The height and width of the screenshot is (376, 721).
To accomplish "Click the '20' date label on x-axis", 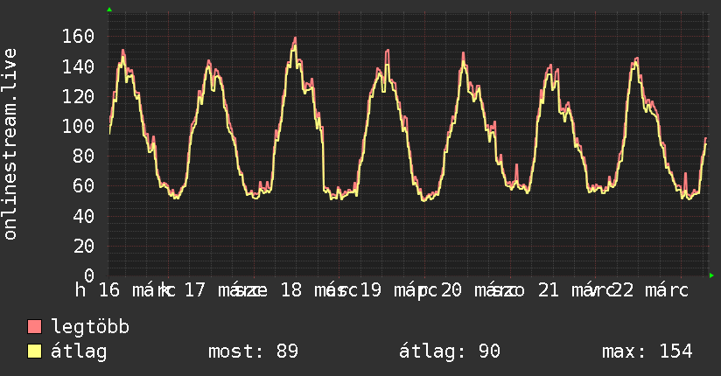I will (451, 290).
